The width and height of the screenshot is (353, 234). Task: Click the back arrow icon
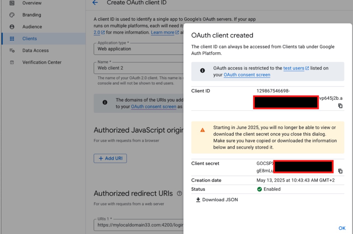coord(95,3)
